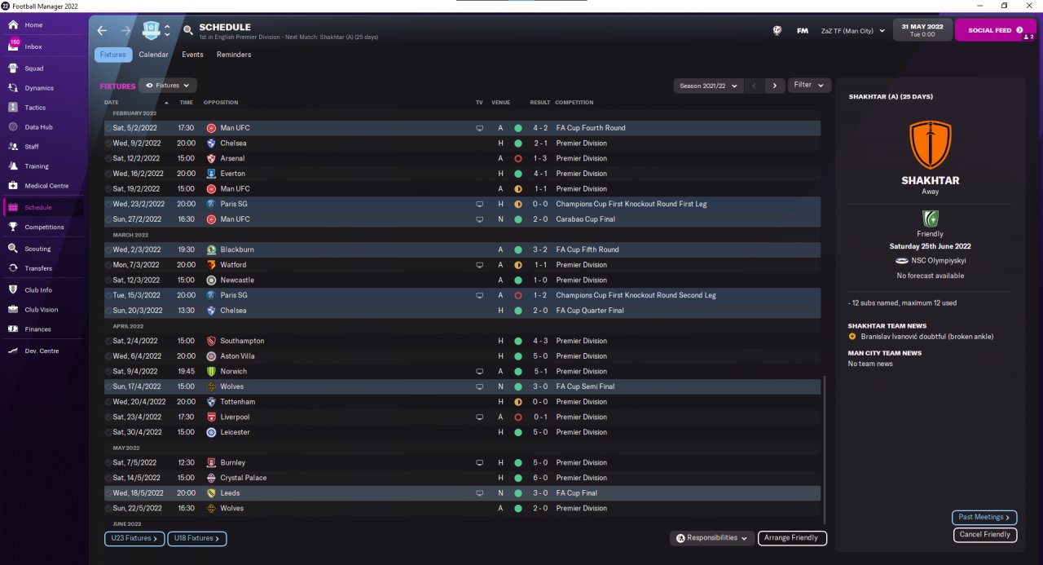Click the Friendly competition icon
This screenshot has height=565, width=1043.
(x=930, y=218)
